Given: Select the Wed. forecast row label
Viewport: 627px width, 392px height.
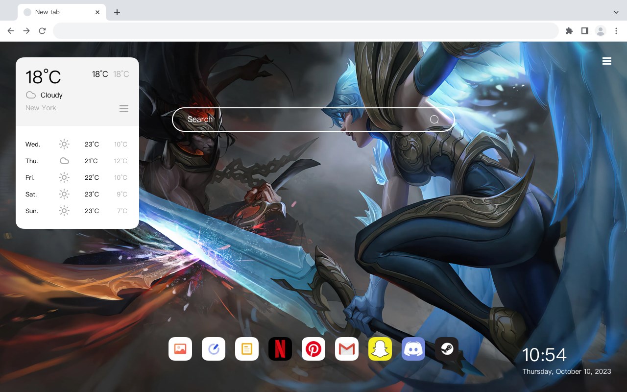Looking at the screenshot, I should coord(33,144).
